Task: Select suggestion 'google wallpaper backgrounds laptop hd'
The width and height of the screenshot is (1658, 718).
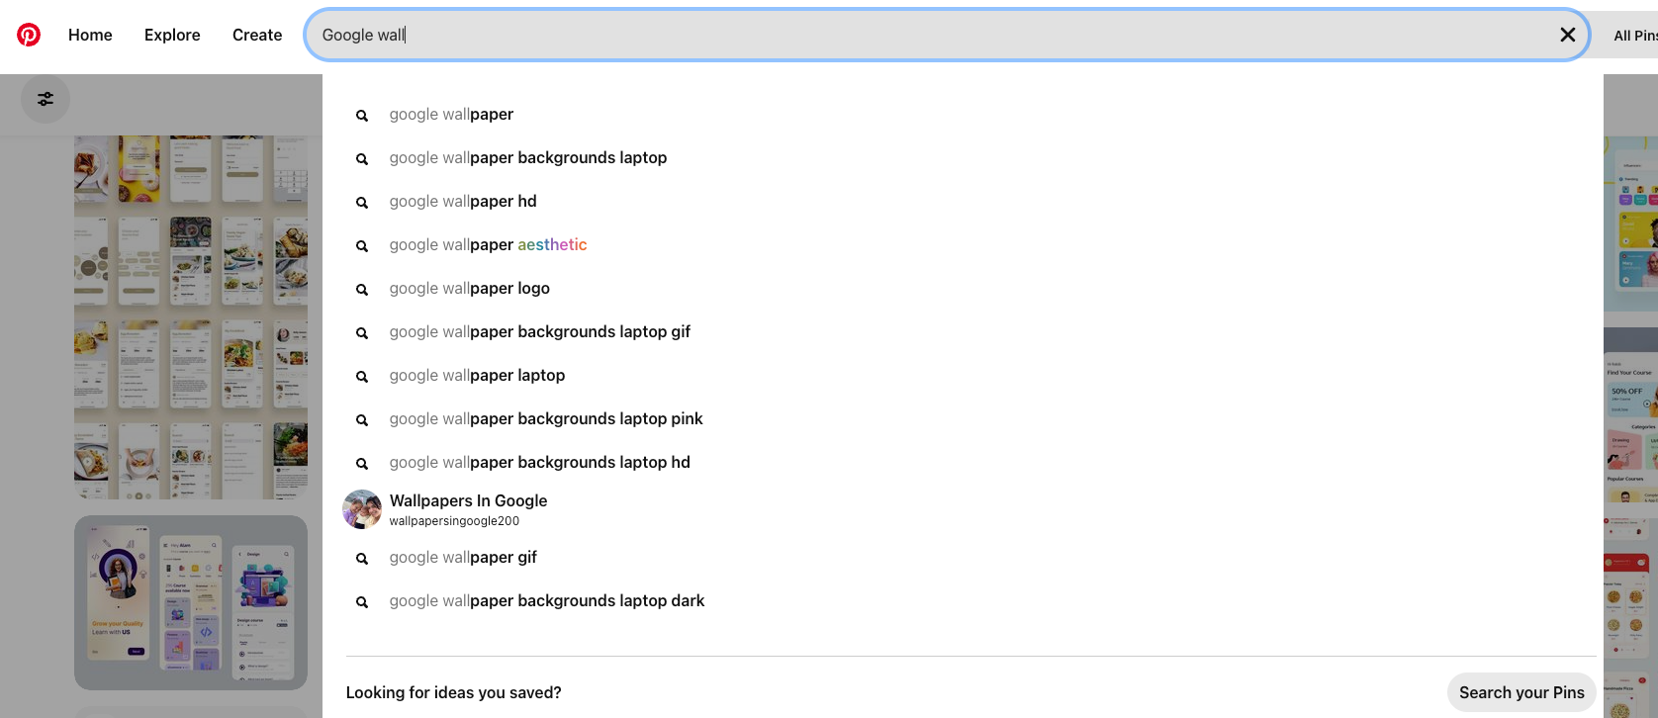Action: pos(540,463)
